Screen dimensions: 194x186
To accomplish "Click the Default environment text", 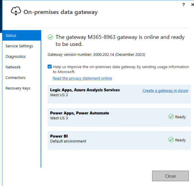I will [x=68, y=141].
